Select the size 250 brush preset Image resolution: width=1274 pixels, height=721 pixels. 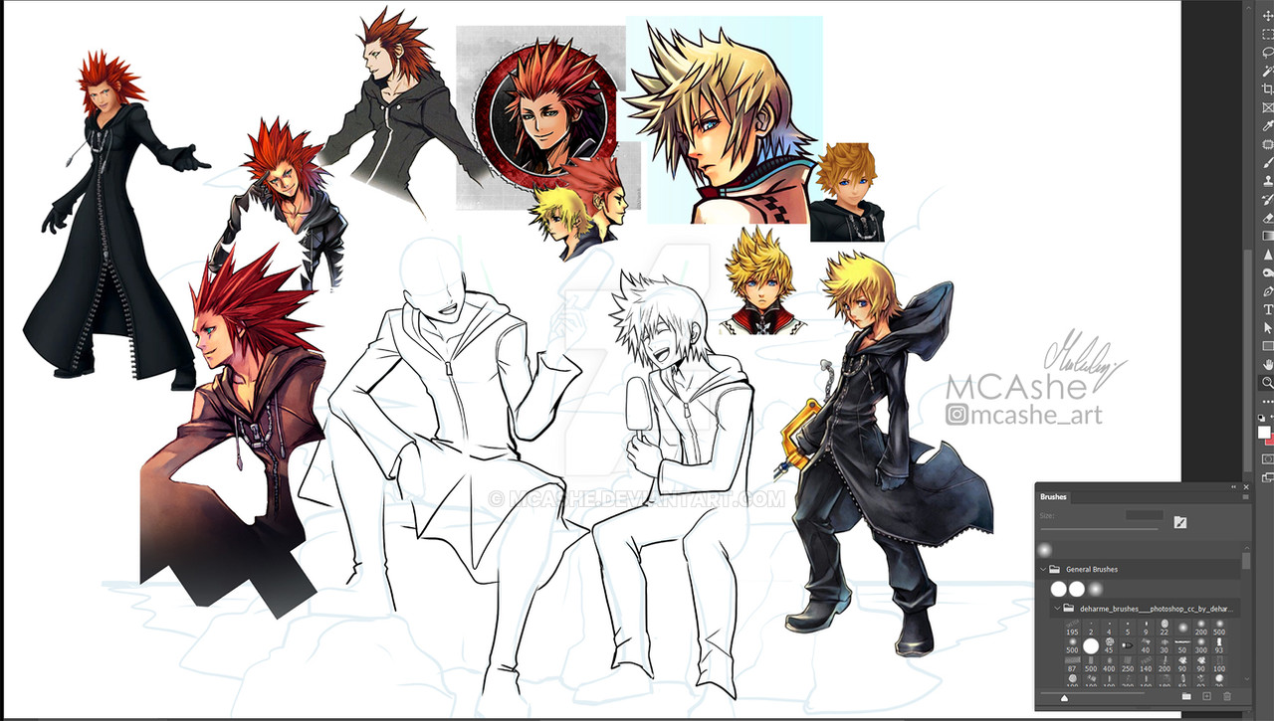pos(1128,664)
